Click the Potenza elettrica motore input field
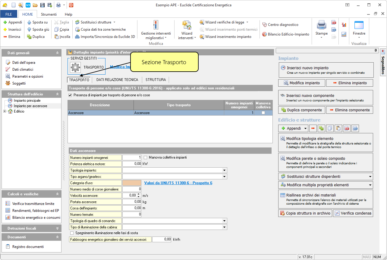Viewport: 387px width, 260px height. pyautogui.click(x=132, y=164)
